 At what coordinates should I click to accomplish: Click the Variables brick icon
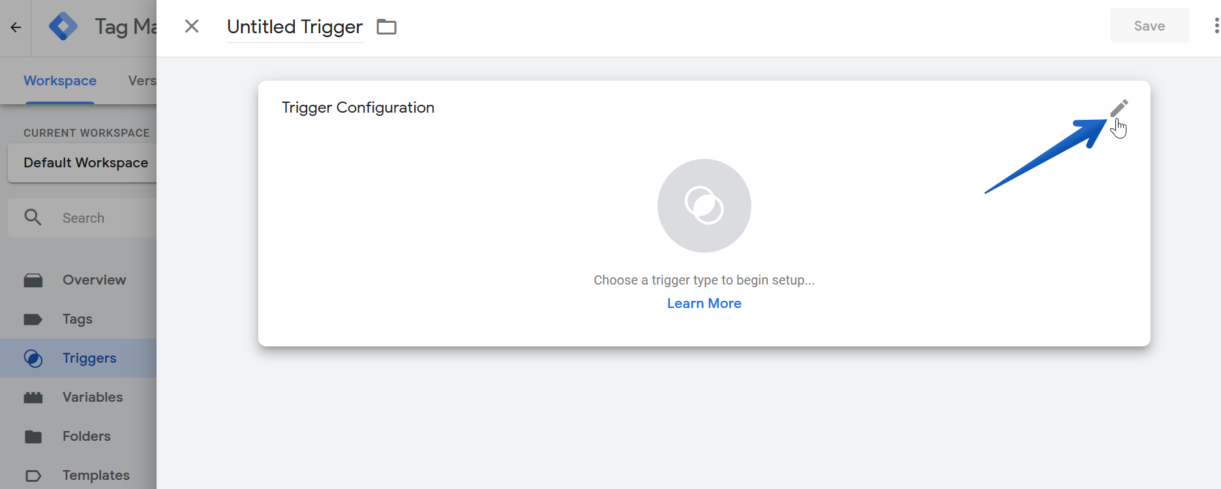33,397
